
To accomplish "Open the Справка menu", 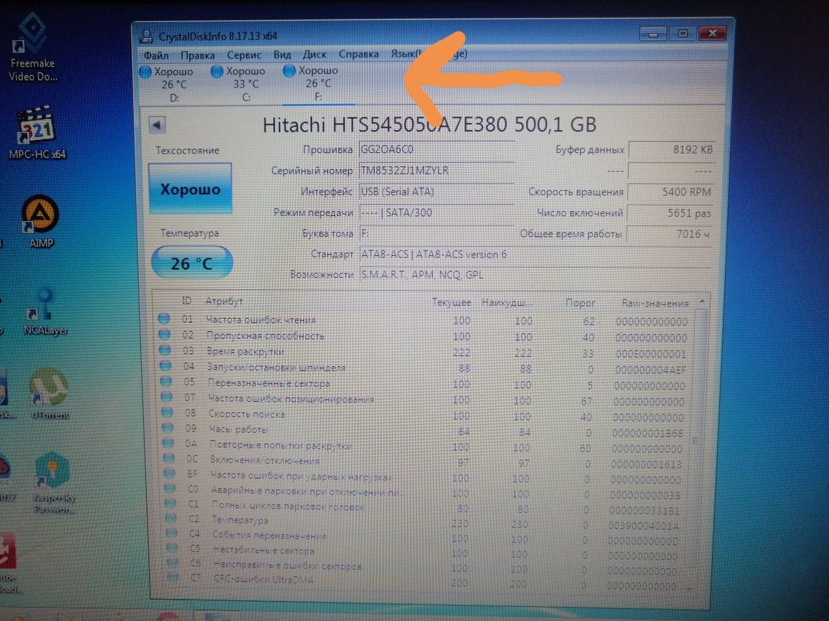I will click(359, 54).
